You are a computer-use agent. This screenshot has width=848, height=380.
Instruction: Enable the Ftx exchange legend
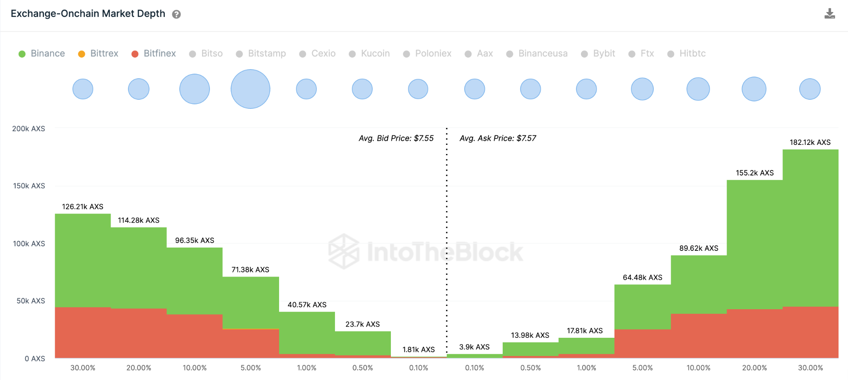point(641,54)
